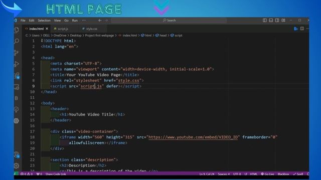Click Share Code Link in status bar
Screen dimensions: 321x180
[56, 174]
